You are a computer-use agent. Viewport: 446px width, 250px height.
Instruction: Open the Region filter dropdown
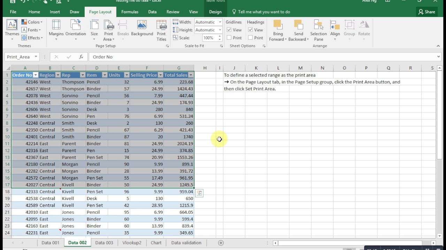[x=58, y=75]
